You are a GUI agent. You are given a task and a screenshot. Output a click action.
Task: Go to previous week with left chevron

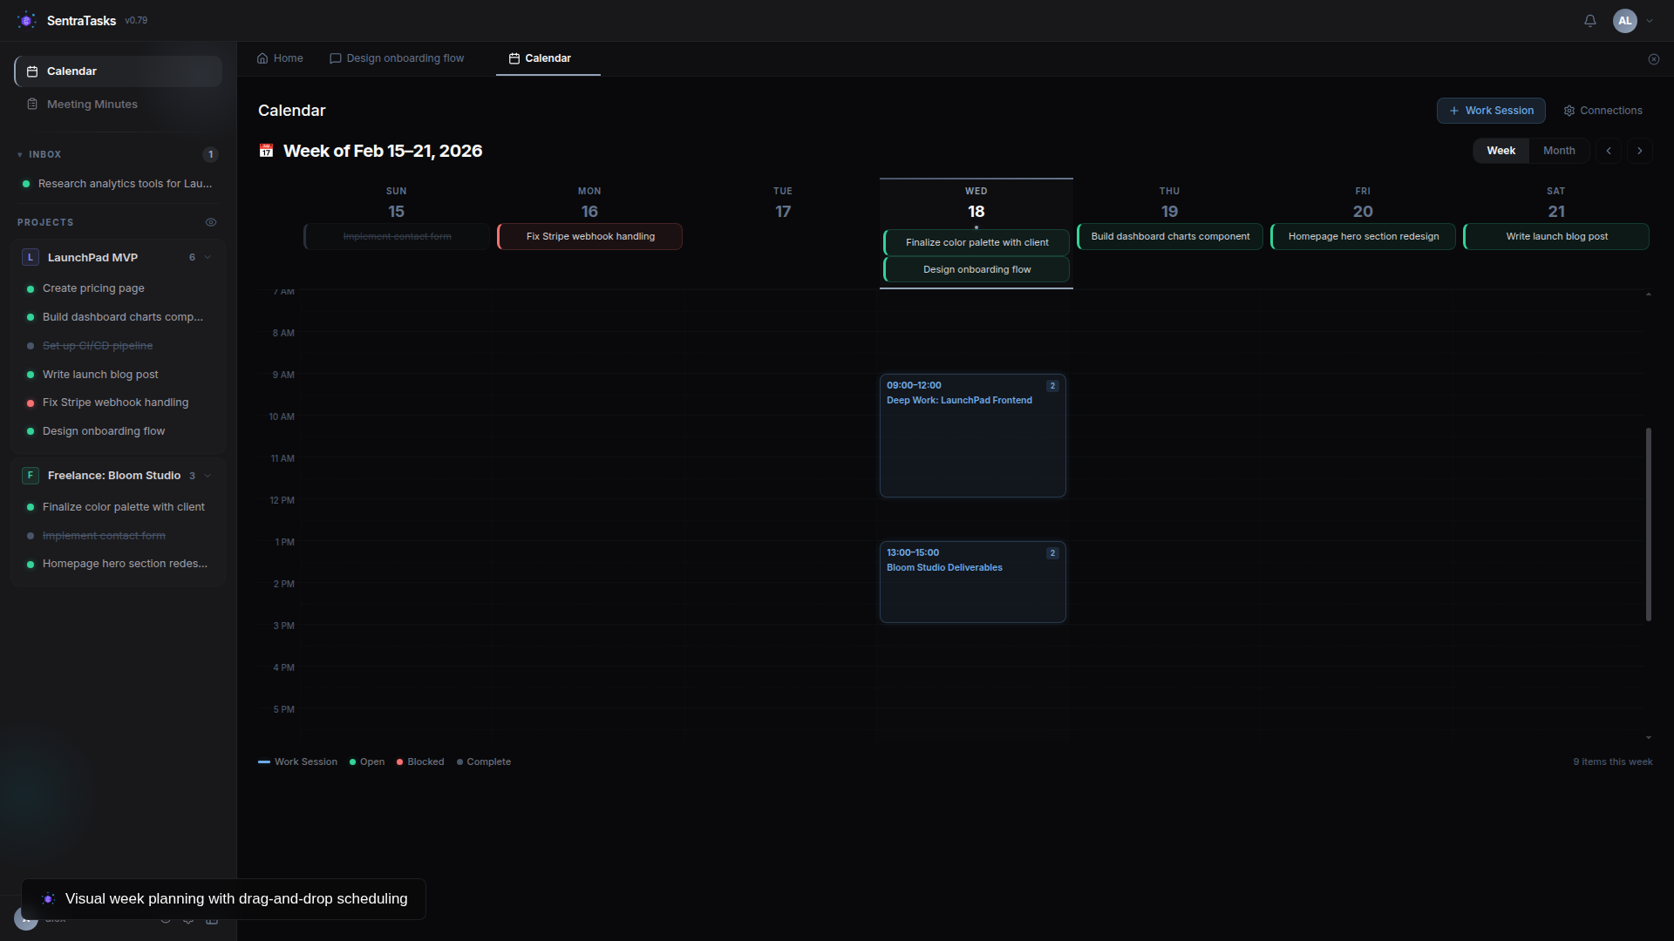pos(1609,150)
